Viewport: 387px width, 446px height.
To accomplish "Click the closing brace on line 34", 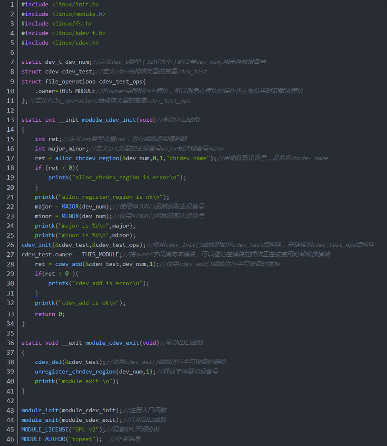I will click(23, 324).
